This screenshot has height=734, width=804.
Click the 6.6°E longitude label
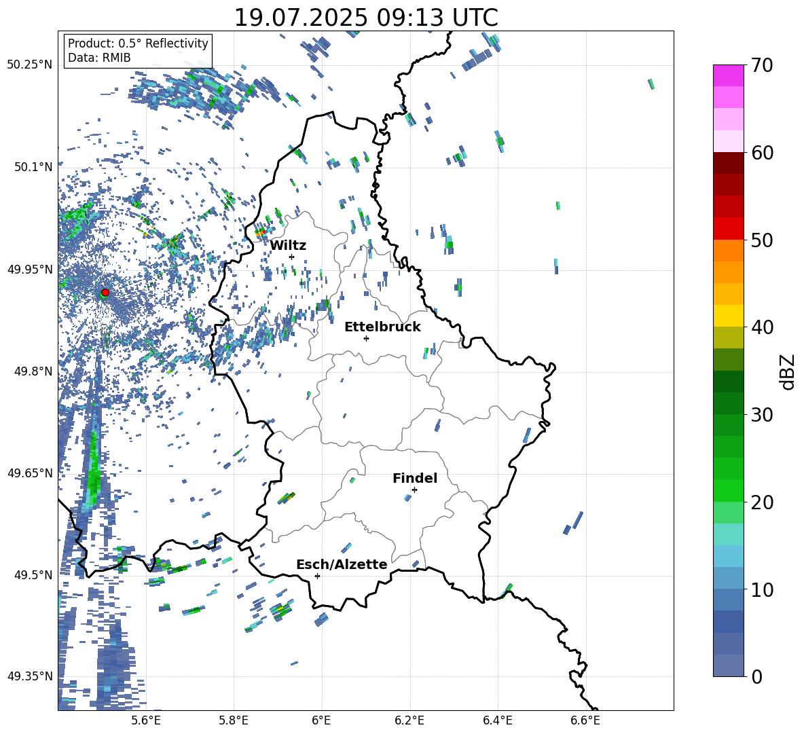[x=585, y=720]
